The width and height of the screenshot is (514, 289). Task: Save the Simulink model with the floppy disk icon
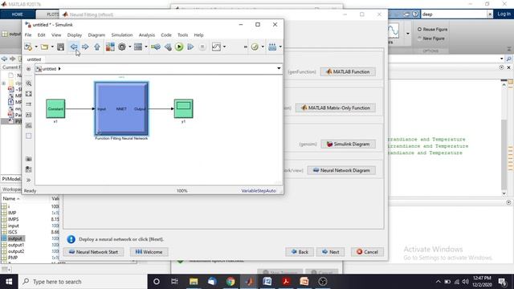[x=61, y=47]
